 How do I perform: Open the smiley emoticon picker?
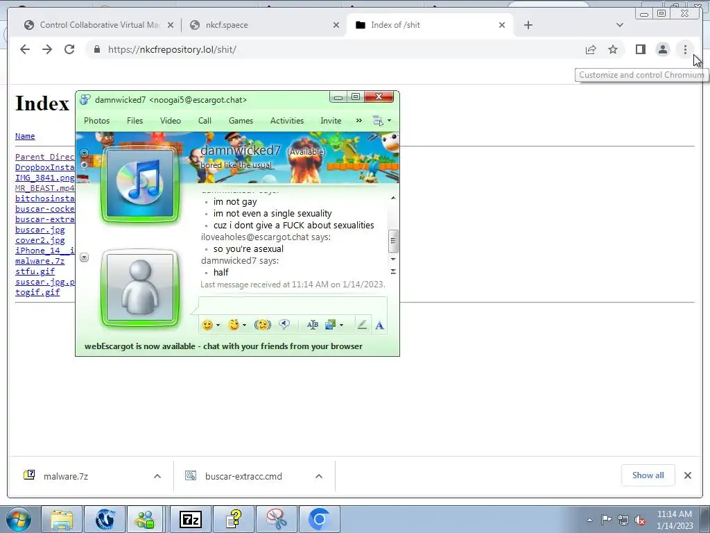point(207,325)
